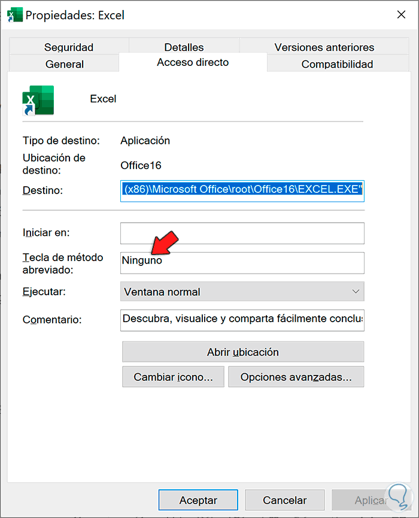Click the Aplicación target type value
419x518 pixels.
pos(145,141)
